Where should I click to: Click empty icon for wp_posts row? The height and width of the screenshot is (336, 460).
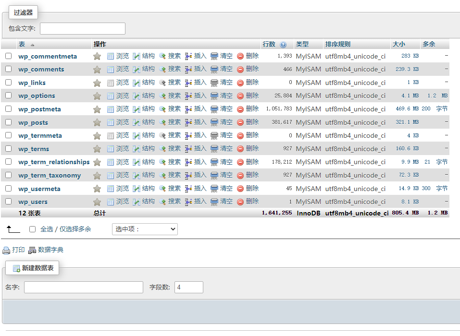tap(214, 122)
